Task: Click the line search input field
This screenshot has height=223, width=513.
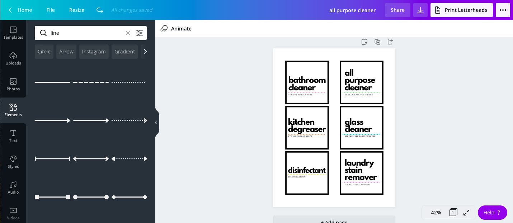Action: point(86,33)
